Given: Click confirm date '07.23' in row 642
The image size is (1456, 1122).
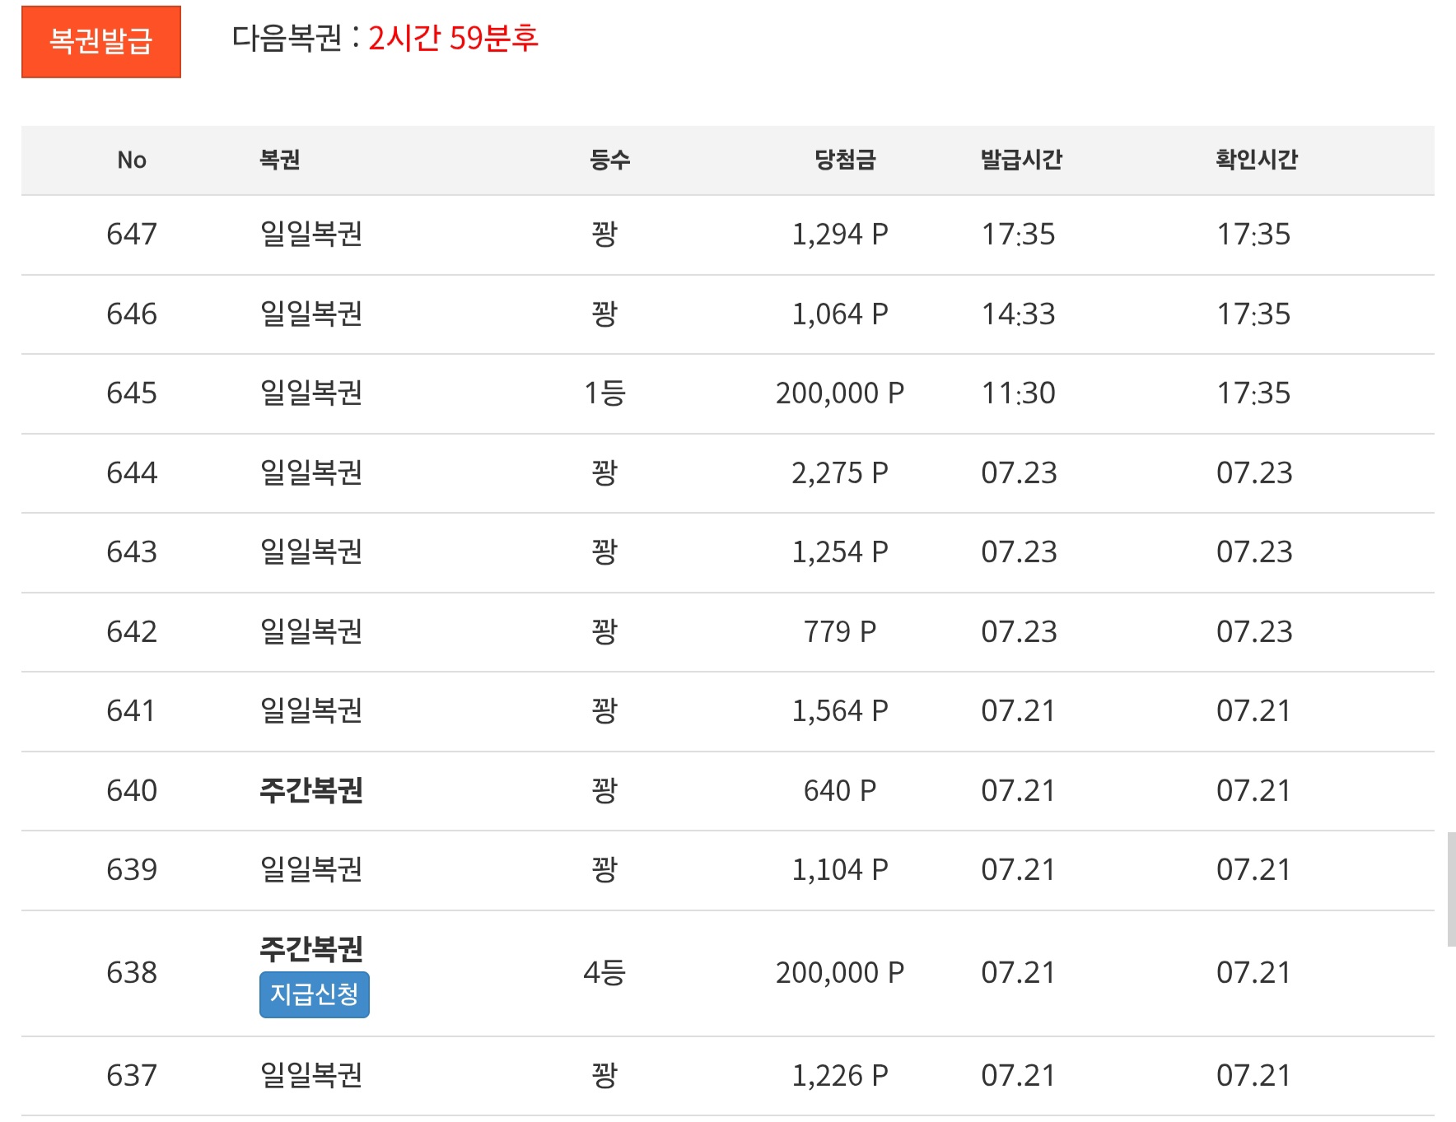Looking at the screenshot, I should point(1254,632).
